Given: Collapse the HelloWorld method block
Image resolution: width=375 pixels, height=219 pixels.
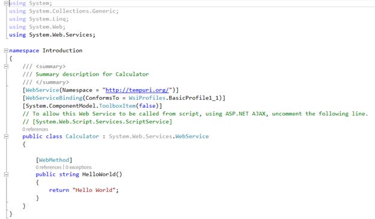Looking at the screenshot, I should click(6, 174).
